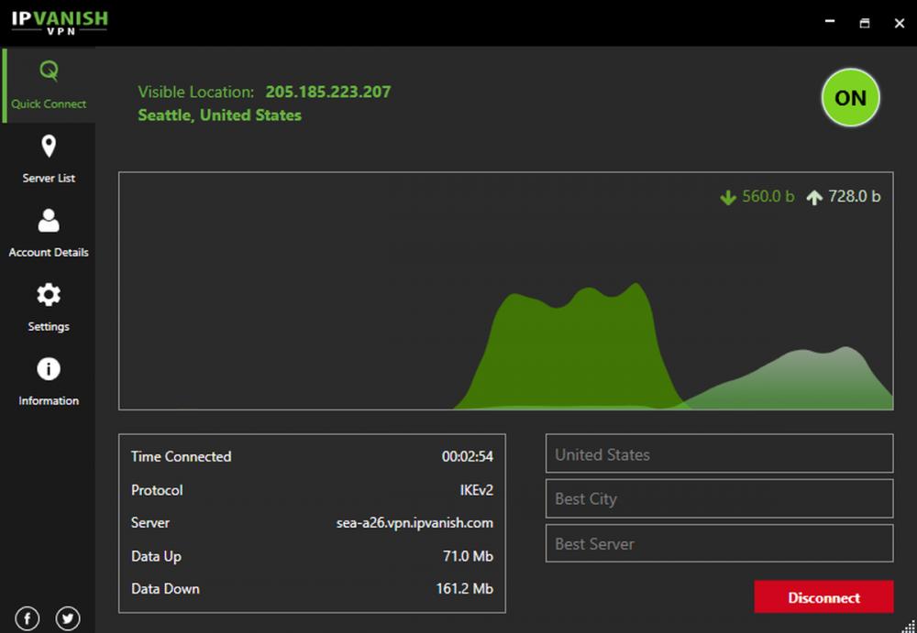Click the 728.0 b upload rate
Screen dimensions: 917x633
tap(855, 196)
